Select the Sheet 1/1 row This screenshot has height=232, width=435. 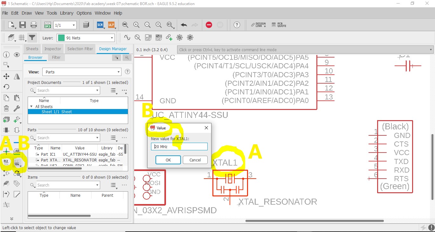[78, 112]
